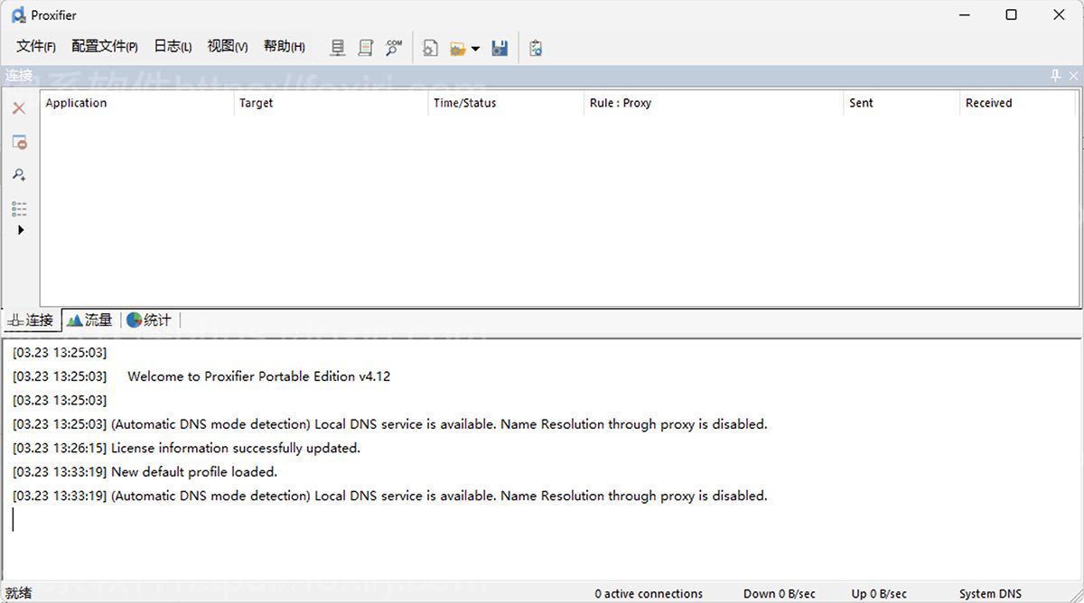Open the 配置文件(P) menu
The width and height of the screenshot is (1084, 603).
105,47
